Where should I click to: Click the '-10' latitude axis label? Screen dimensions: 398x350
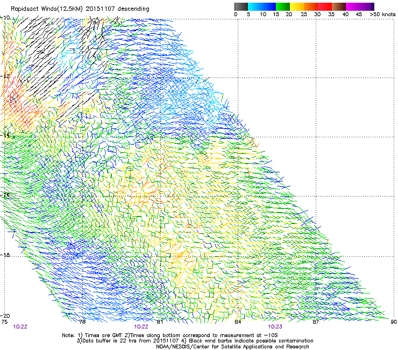(x=5, y=18)
